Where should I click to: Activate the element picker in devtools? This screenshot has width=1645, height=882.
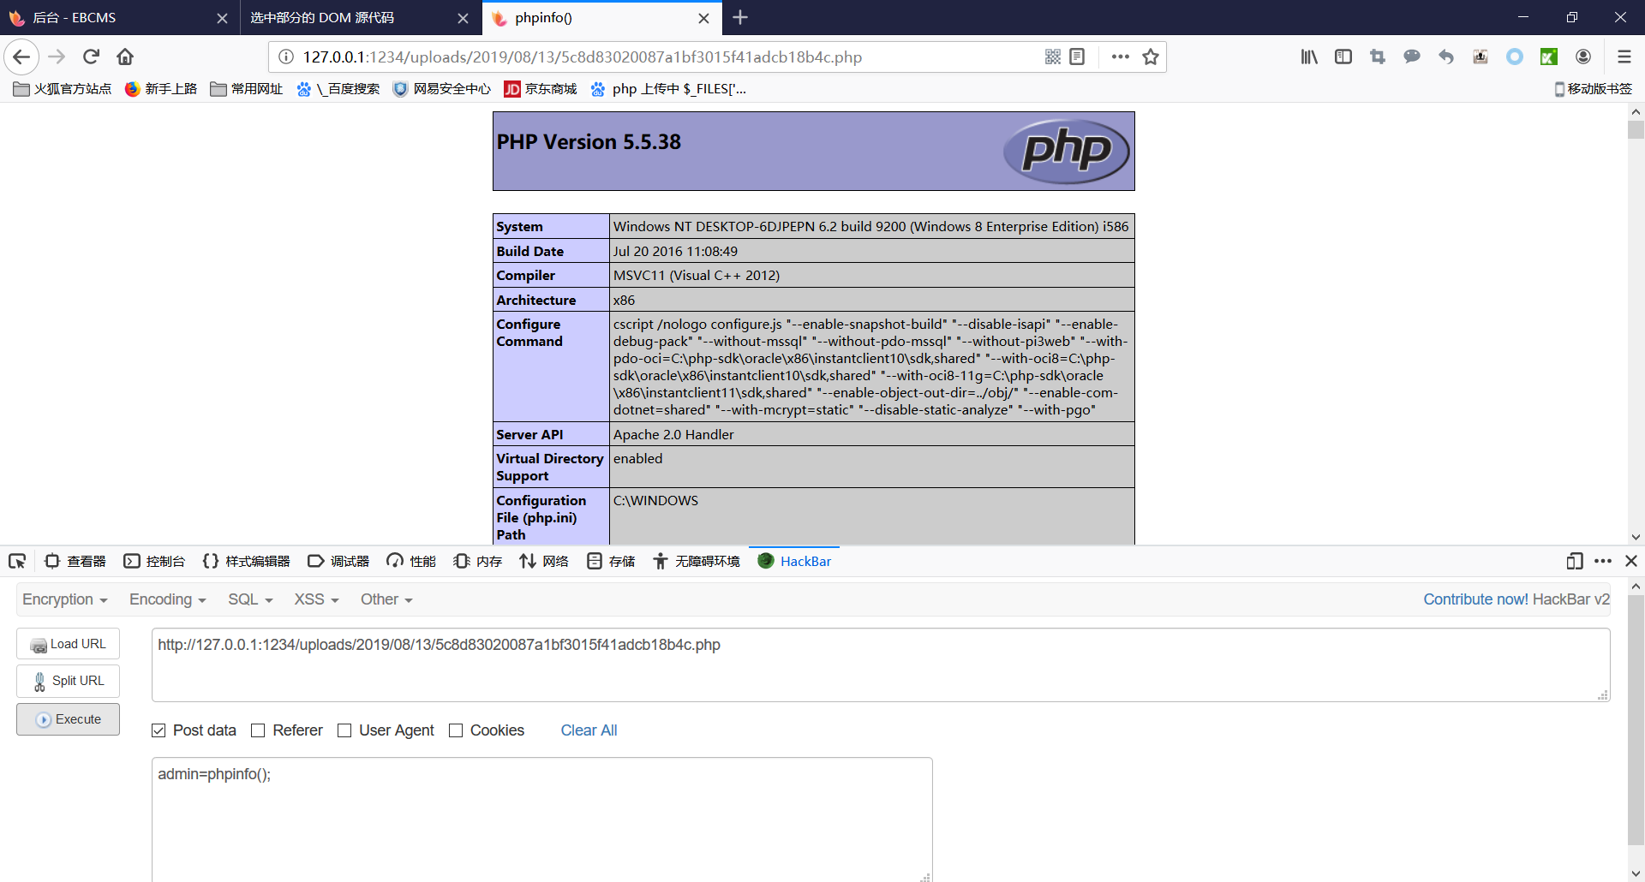pos(17,561)
